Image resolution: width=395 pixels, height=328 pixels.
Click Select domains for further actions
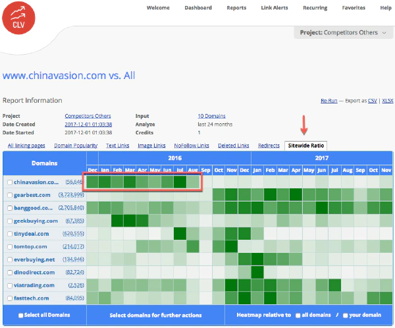pyautogui.click(x=155, y=315)
